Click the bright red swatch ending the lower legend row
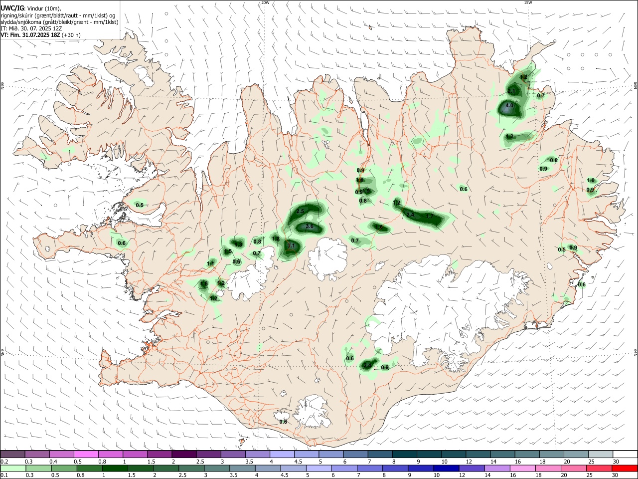Screen dimensions: 638x479 pyautogui.click(x=625, y=468)
